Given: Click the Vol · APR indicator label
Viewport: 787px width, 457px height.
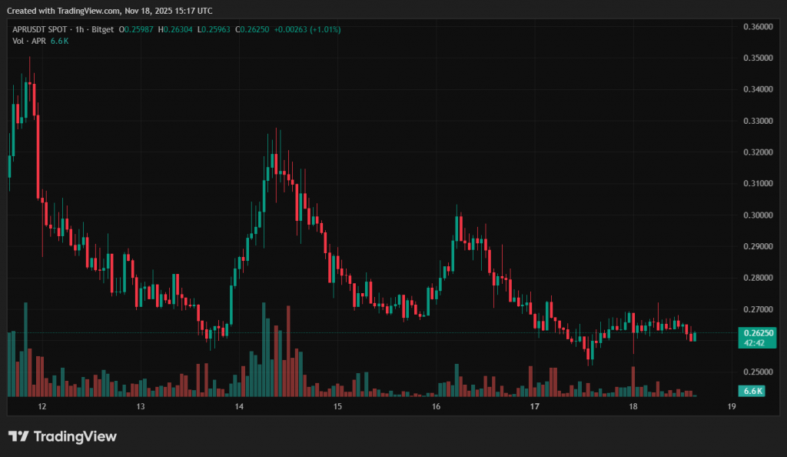Looking at the screenshot, I should coord(29,40).
